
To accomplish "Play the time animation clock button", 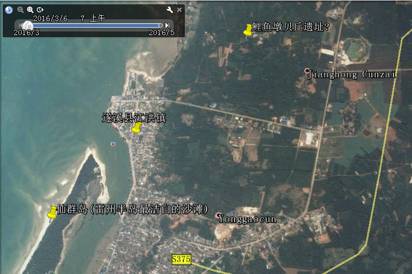I will point(40,10).
